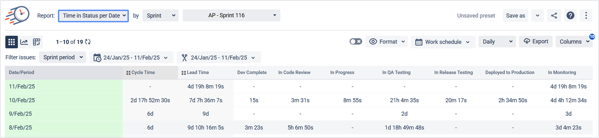Select the pivot table view icon
The width and height of the screenshot is (599, 138).
[x=37, y=42]
